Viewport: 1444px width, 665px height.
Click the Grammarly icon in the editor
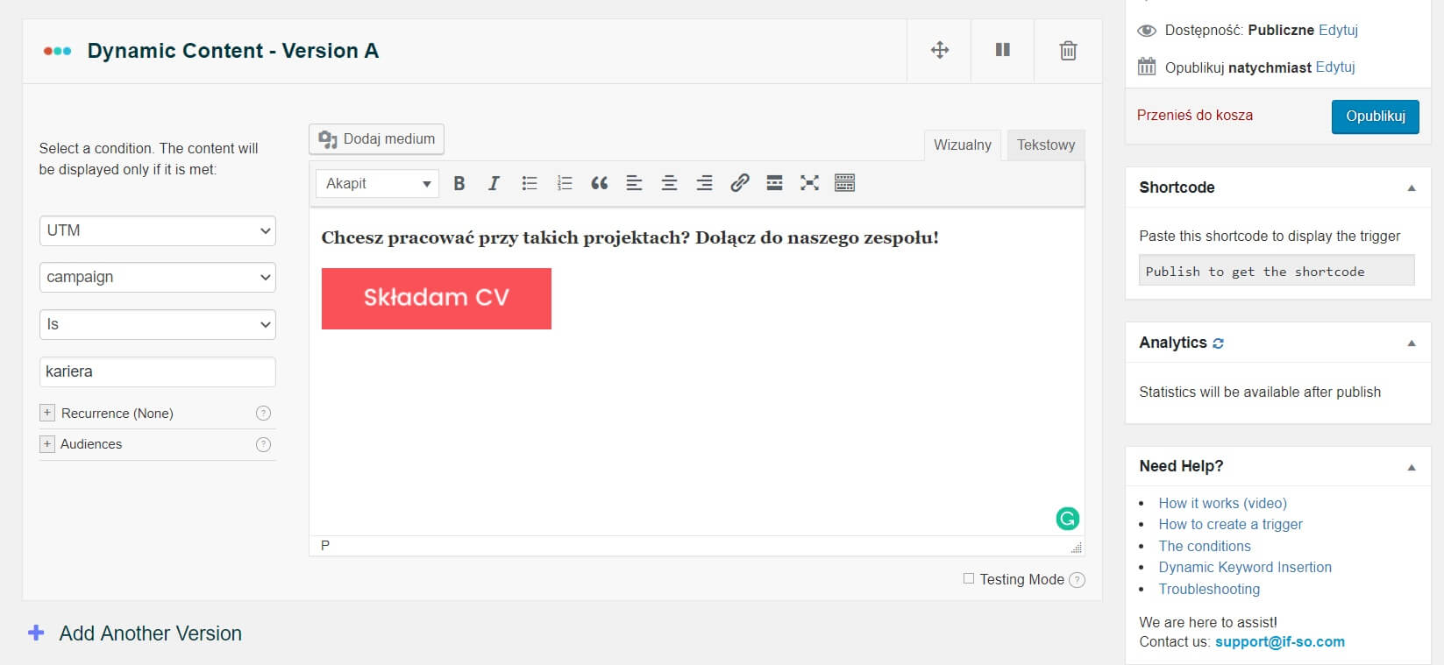[1067, 519]
